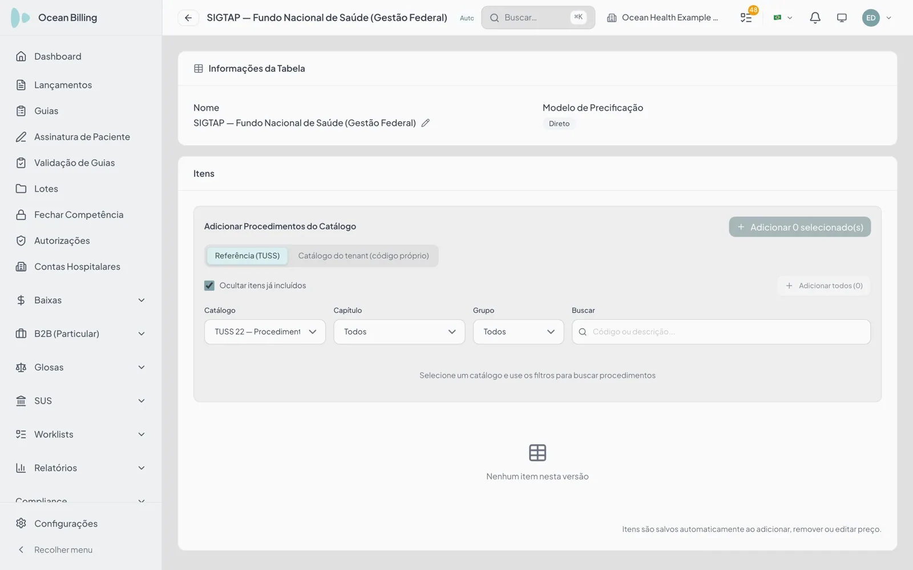Uncheck Ocultar itens já incluídos
The image size is (913, 570).
(x=209, y=286)
